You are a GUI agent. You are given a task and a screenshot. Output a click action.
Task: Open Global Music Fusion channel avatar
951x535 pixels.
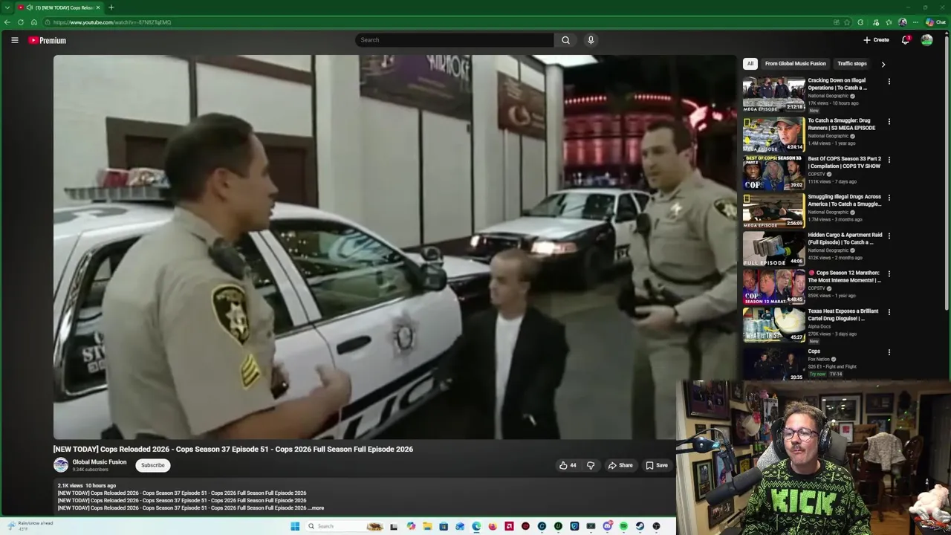61,465
